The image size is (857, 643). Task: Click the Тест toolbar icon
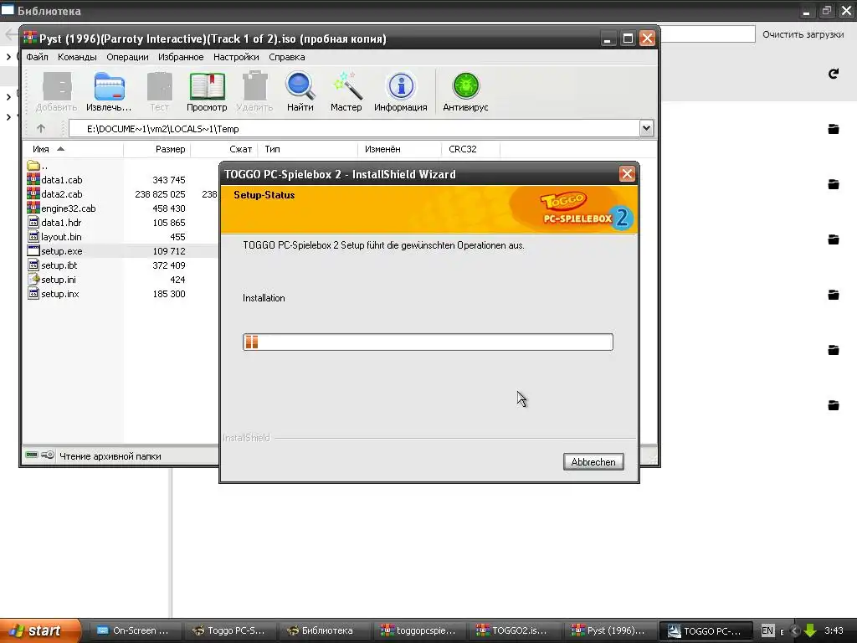[x=160, y=92]
